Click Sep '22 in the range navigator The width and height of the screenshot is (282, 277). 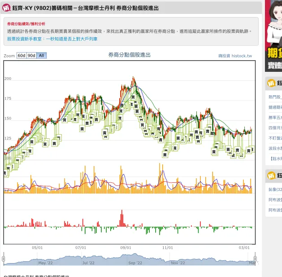[x=135, y=263]
